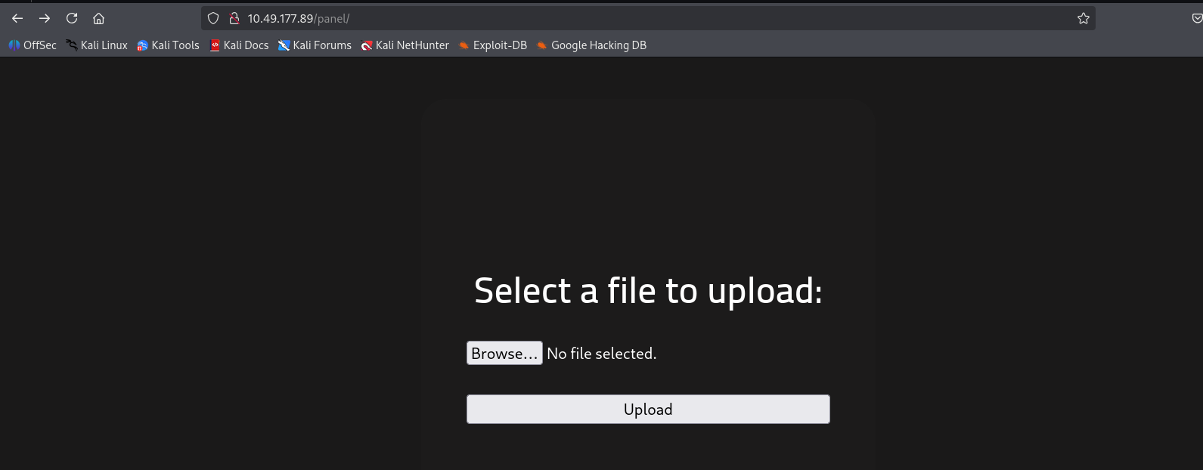
Task: Open the Exploit-DB bookmark
Action: click(x=493, y=45)
